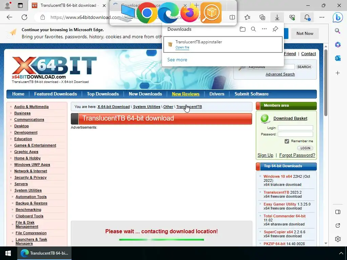Open downloads folder icon in Downloads panel
The image size is (347, 260).
pos(243,29)
